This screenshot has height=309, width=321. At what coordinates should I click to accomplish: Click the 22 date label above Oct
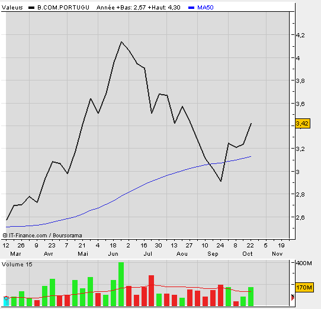[251, 245]
